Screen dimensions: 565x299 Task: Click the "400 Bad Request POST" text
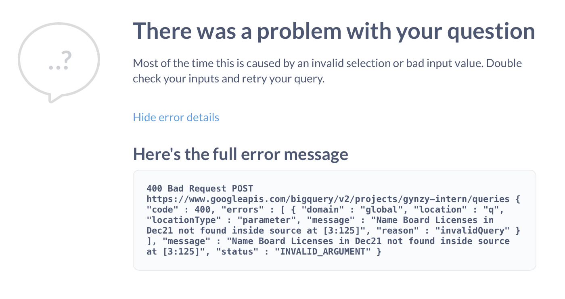coord(199,188)
